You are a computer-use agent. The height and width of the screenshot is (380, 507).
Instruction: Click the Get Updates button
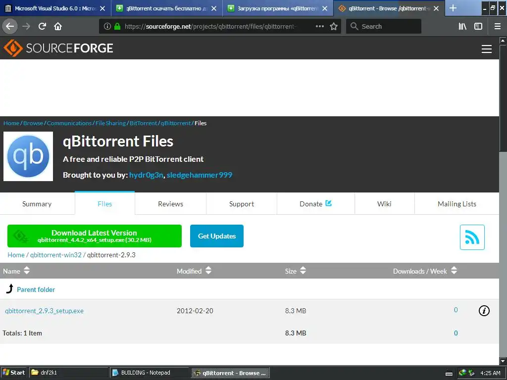tap(217, 236)
